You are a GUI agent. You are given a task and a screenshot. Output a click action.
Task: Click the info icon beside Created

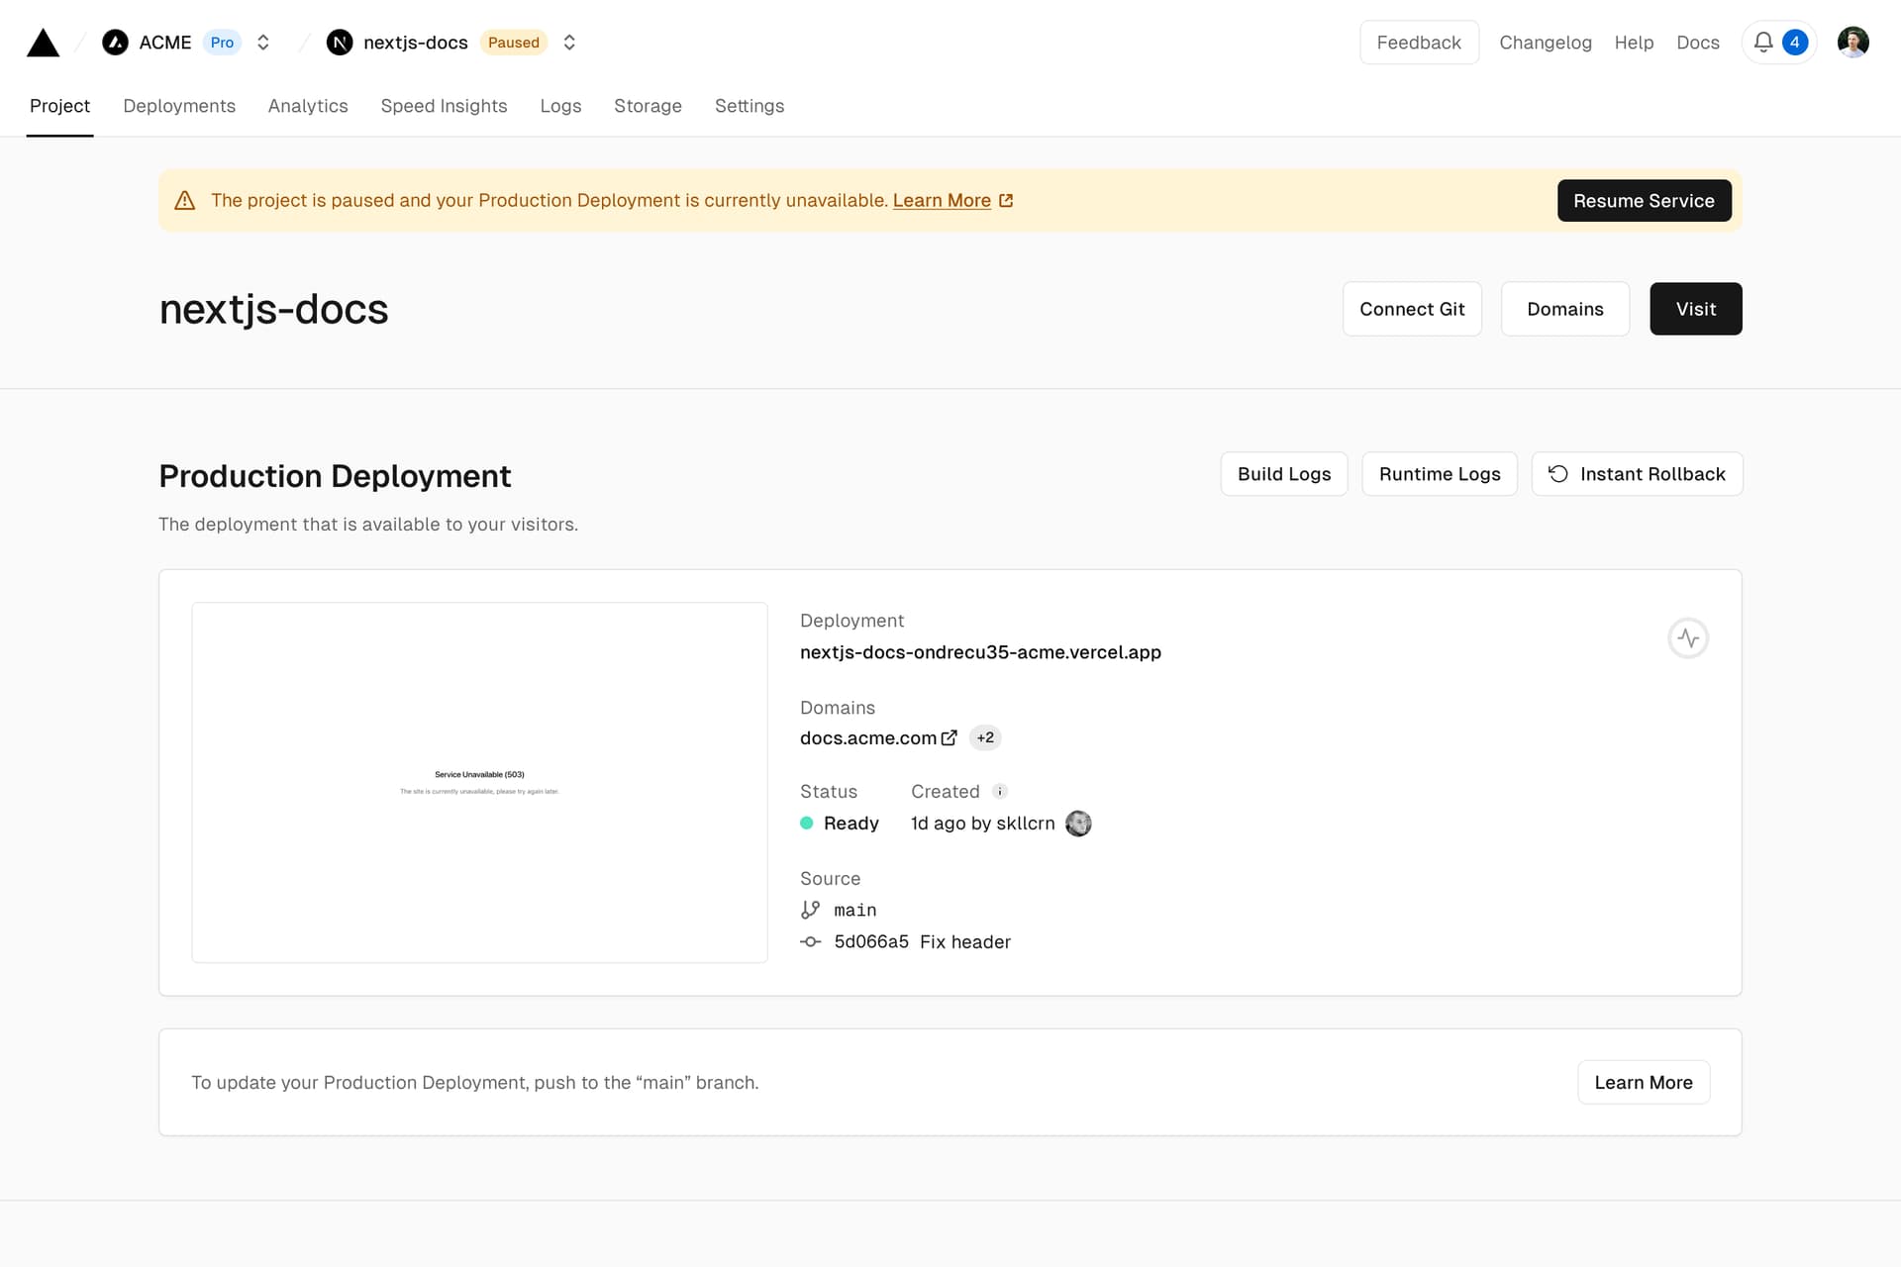[1000, 791]
